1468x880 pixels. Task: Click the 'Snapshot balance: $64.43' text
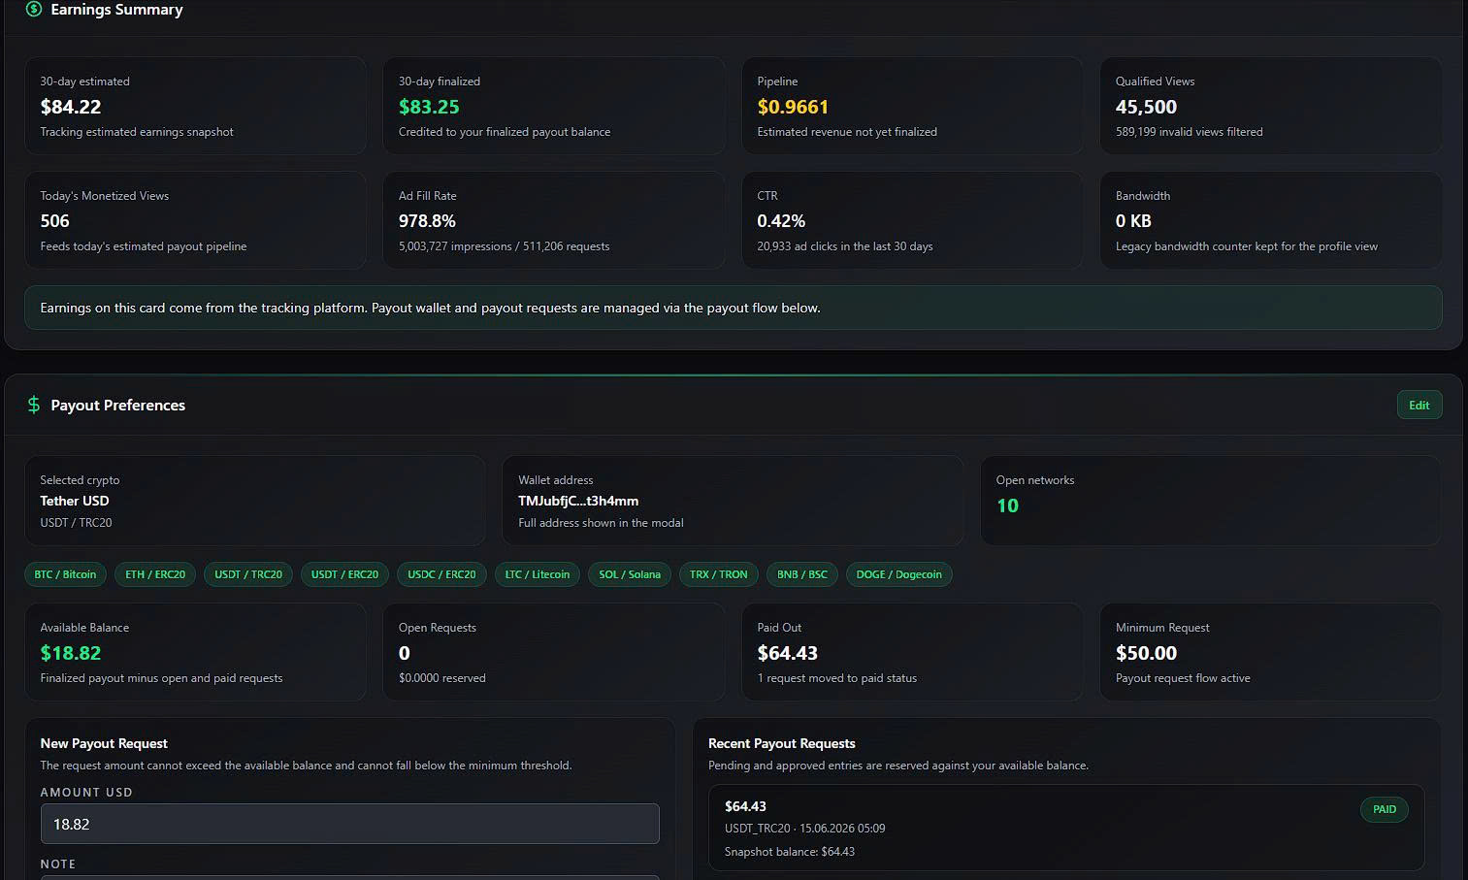(x=790, y=852)
